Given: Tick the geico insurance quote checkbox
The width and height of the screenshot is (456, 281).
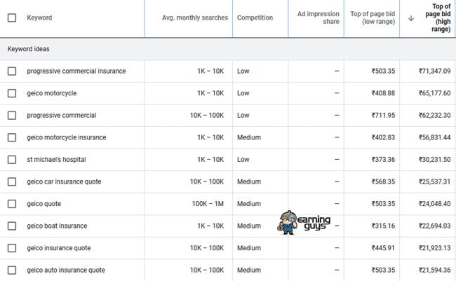Looking at the screenshot, I should [x=12, y=248].
